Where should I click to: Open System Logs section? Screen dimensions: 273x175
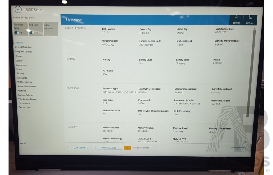[x=24, y=107]
